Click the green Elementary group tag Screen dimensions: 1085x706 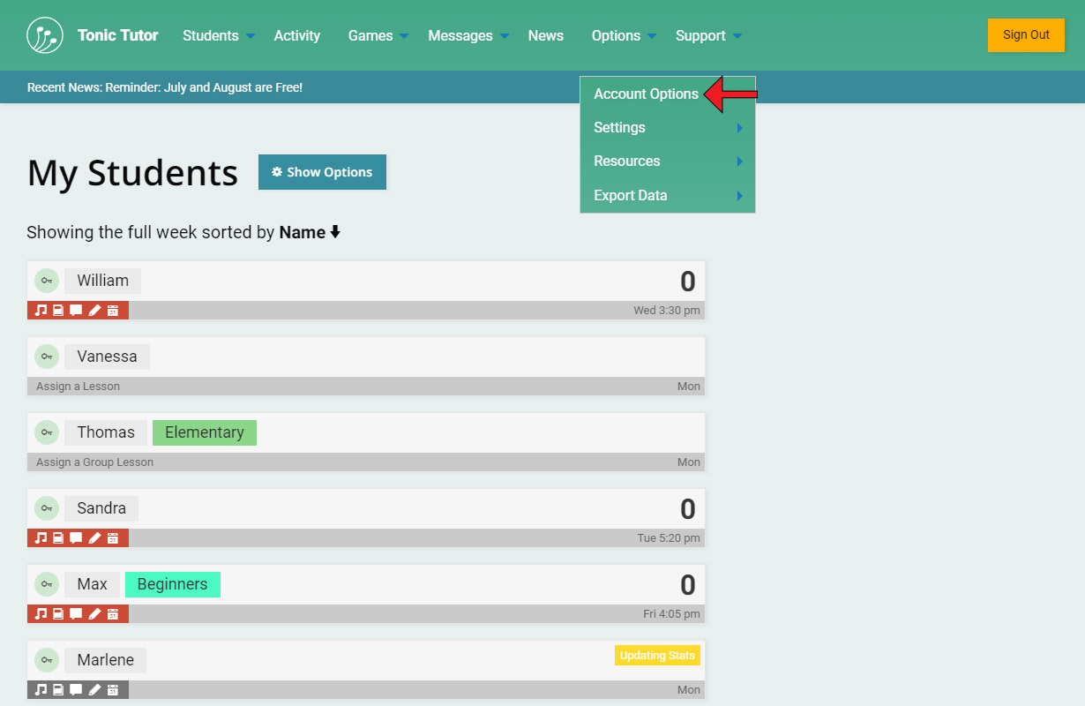pyautogui.click(x=205, y=432)
